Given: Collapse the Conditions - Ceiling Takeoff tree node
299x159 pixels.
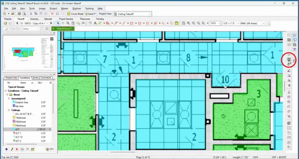Looking at the screenshot, I should (x=6, y=91).
